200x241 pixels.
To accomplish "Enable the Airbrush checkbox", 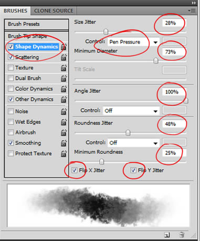I will [x=11, y=132].
